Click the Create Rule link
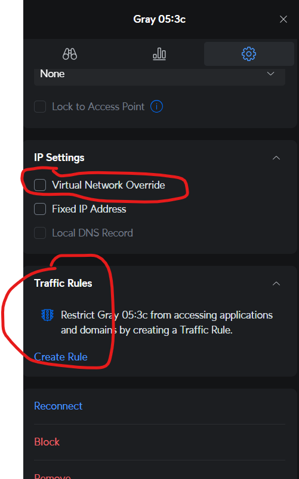 [61, 357]
